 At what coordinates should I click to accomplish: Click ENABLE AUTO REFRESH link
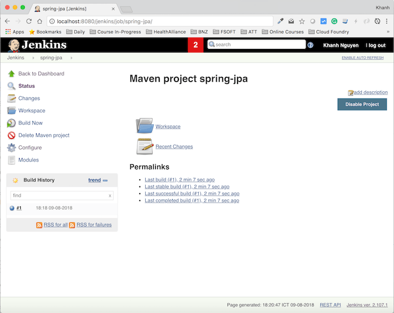click(362, 58)
